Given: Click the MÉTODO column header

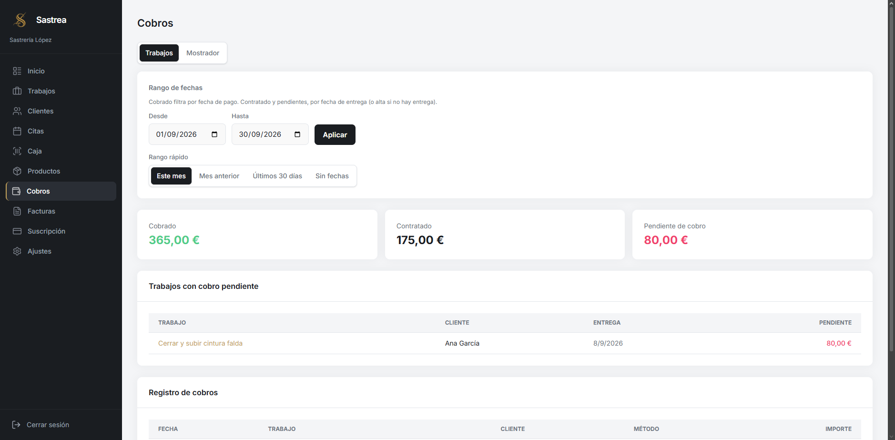Looking at the screenshot, I should click(646, 429).
